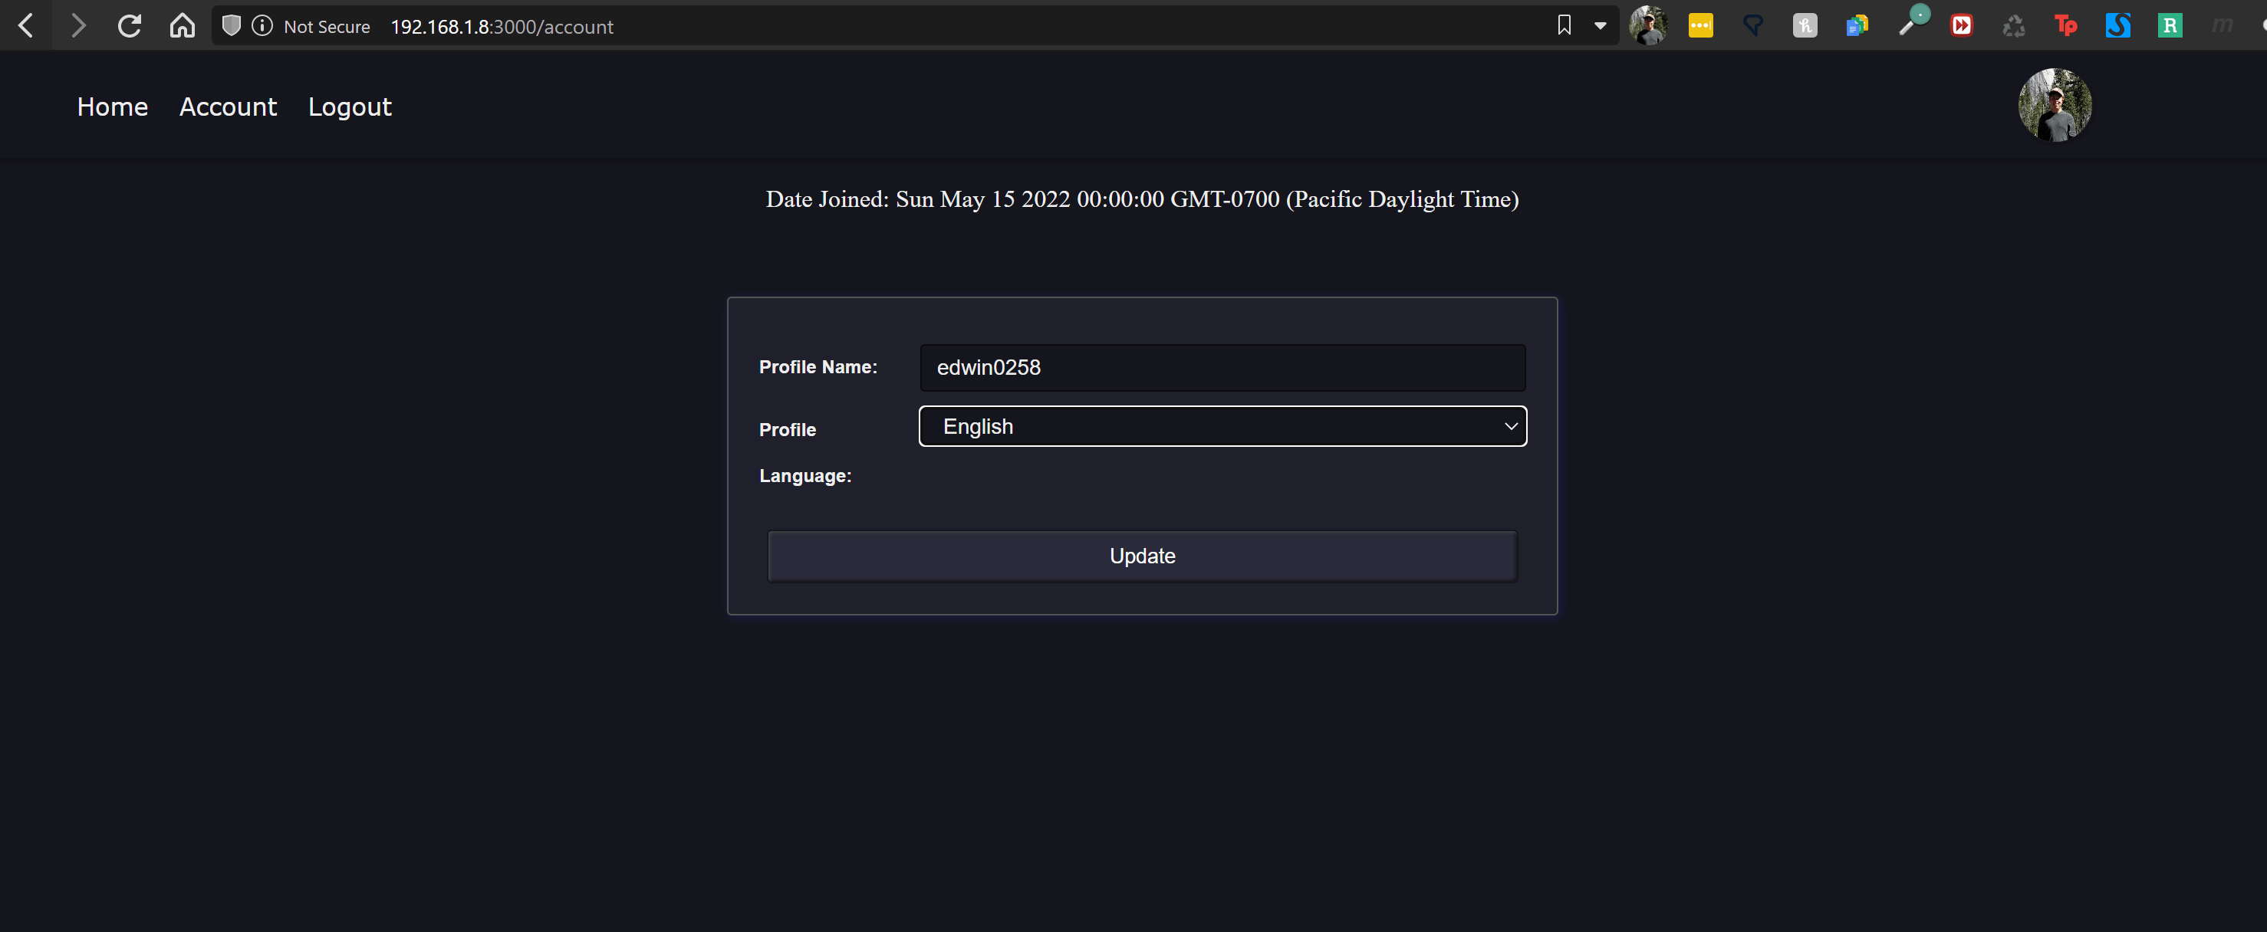Expand the address bar dropdown arrow
Screen dimensions: 2267x932
click(x=1600, y=25)
